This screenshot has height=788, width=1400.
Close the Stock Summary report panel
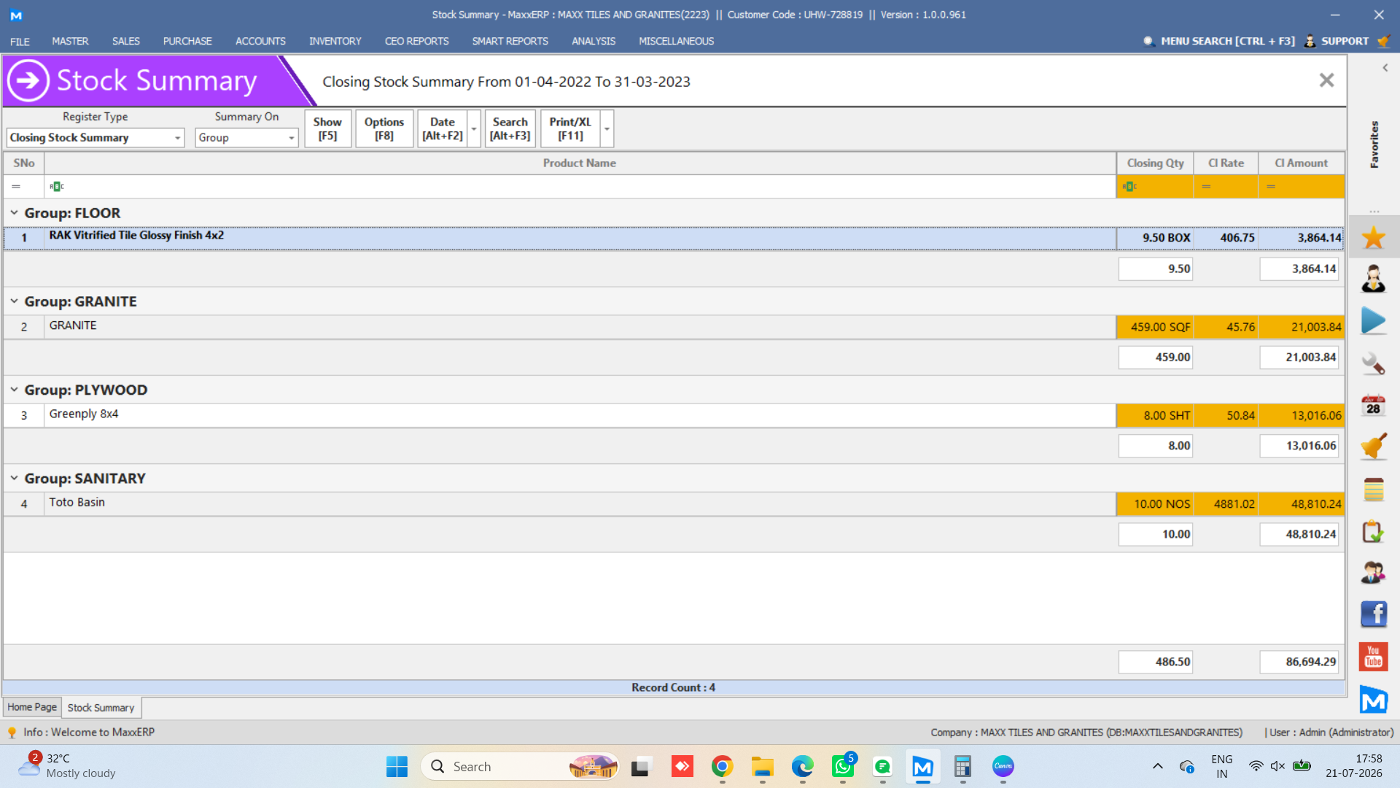point(1326,80)
